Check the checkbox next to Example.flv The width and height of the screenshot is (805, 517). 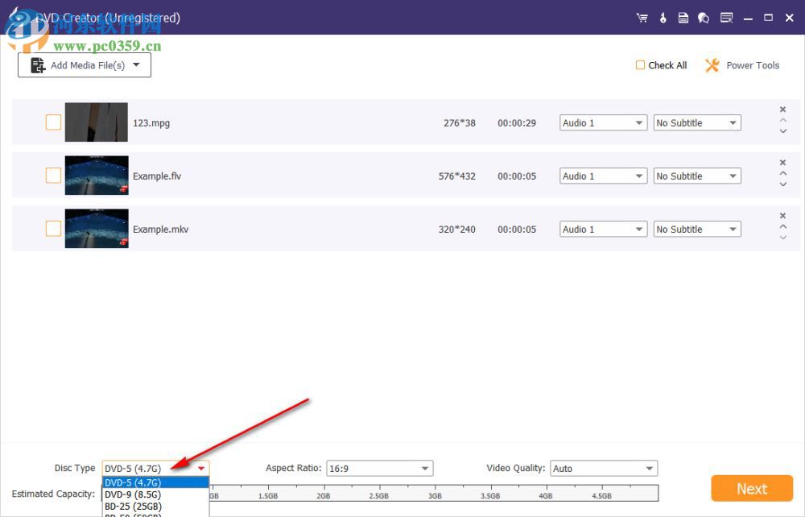point(53,175)
